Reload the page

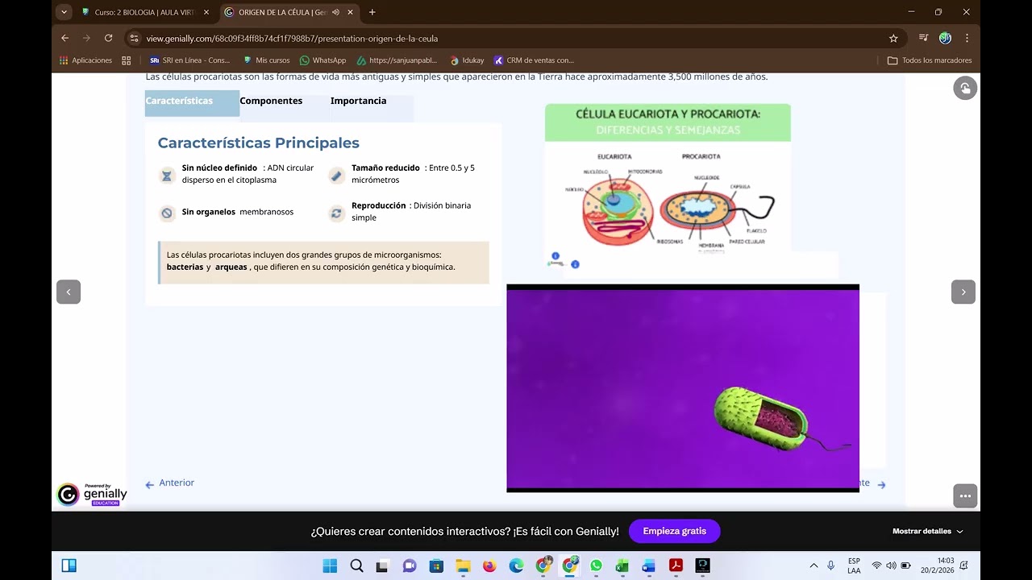point(108,38)
